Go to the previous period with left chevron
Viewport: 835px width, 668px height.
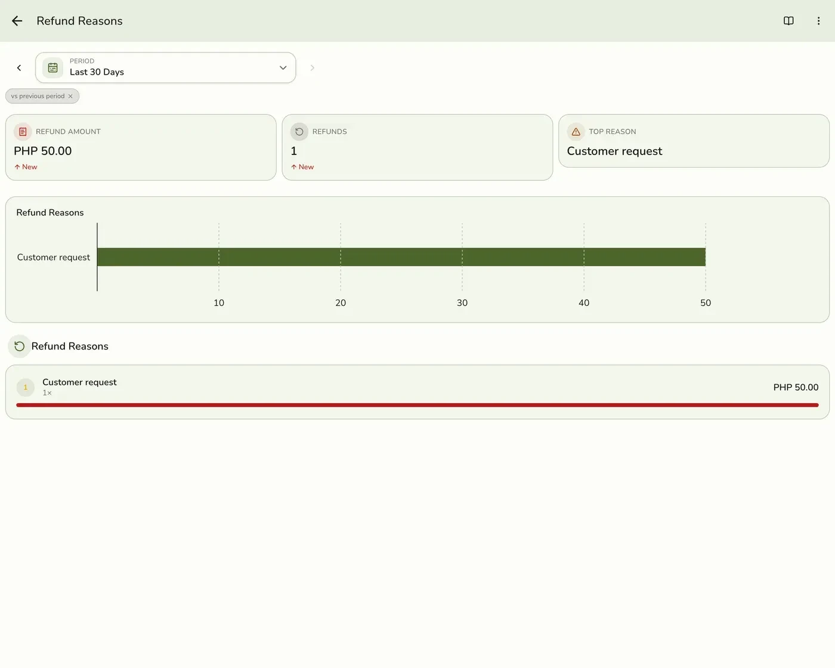click(19, 68)
